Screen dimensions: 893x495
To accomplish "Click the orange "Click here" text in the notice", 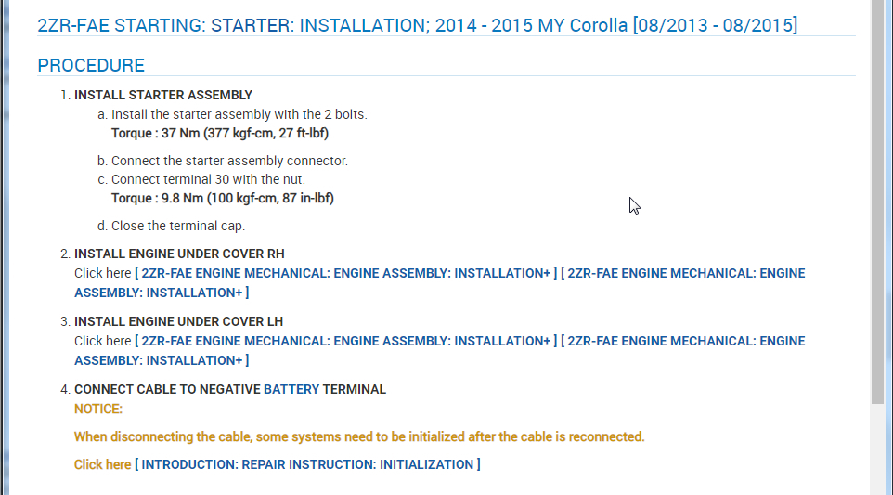I will (102, 464).
